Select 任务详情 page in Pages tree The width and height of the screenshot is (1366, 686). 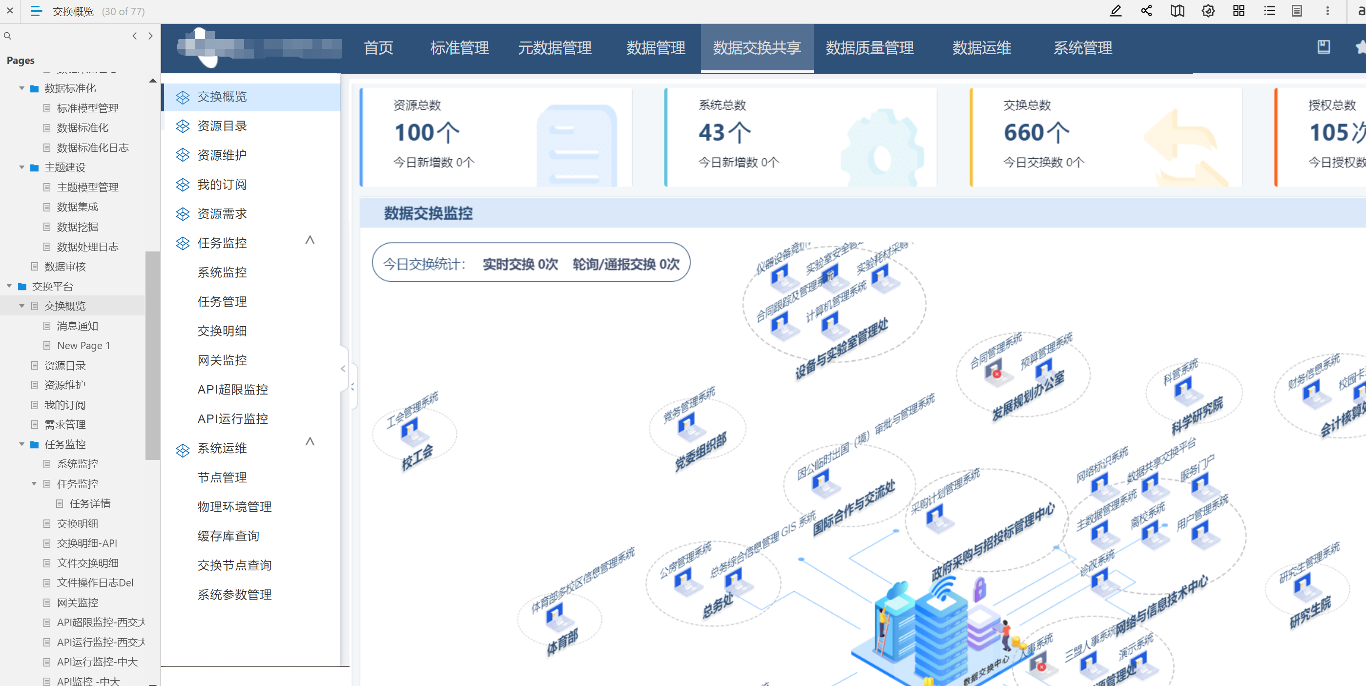click(x=90, y=503)
